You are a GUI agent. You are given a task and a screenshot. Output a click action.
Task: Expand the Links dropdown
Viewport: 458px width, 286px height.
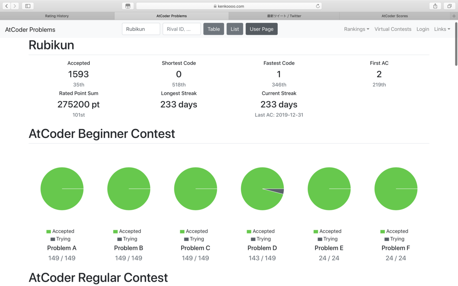tap(442, 29)
